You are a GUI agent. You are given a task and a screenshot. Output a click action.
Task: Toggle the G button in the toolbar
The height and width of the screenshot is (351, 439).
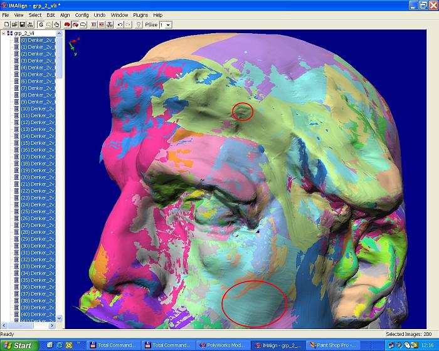[41, 24]
